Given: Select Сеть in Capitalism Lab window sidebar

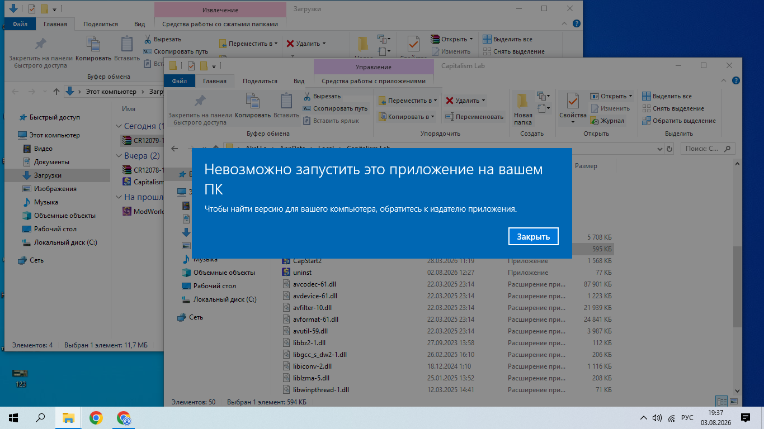Looking at the screenshot, I should (x=196, y=317).
